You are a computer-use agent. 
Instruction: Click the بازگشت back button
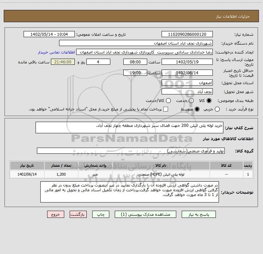(x=78, y=214)
